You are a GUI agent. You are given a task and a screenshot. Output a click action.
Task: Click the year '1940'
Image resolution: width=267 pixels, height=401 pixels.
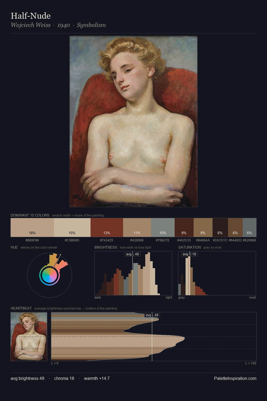pos(64,25)
